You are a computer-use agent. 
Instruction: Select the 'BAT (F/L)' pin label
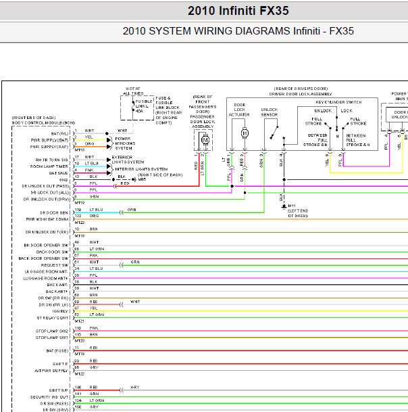(x=60, y=133)
